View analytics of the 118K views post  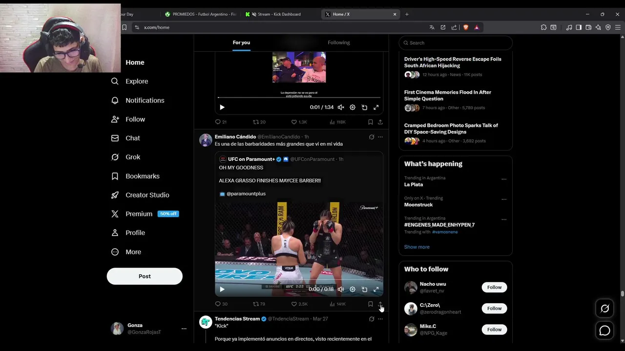coord(337,122)
